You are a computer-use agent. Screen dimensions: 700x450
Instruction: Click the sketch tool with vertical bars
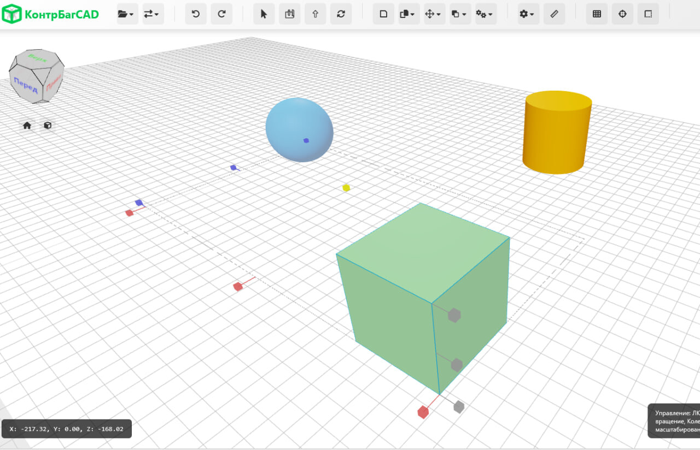click(x=289, y=14)
